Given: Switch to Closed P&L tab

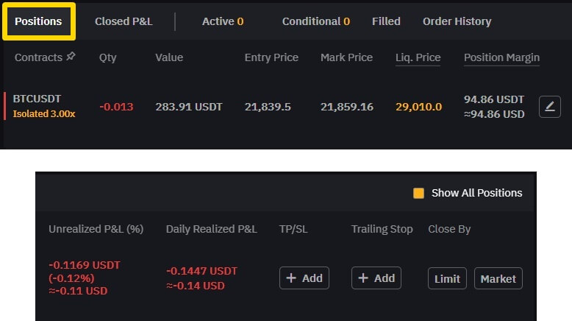Looking at the screenshot, I should [x=124, y=21].
